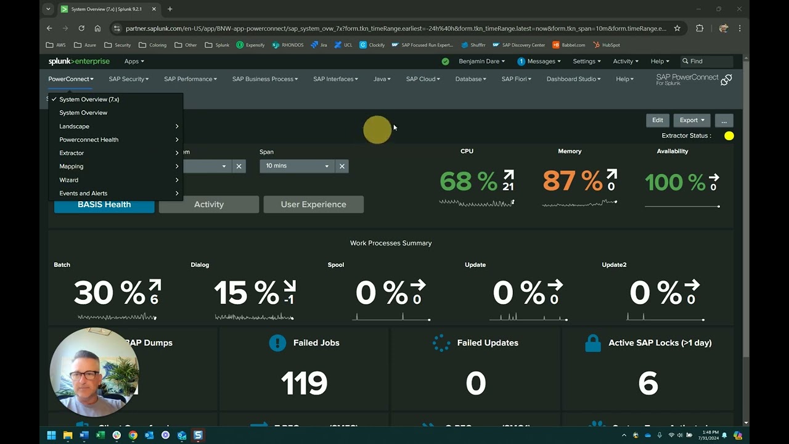Open the SAP Performance menu
Screen dimensions: 789x444
pos(190,79)
